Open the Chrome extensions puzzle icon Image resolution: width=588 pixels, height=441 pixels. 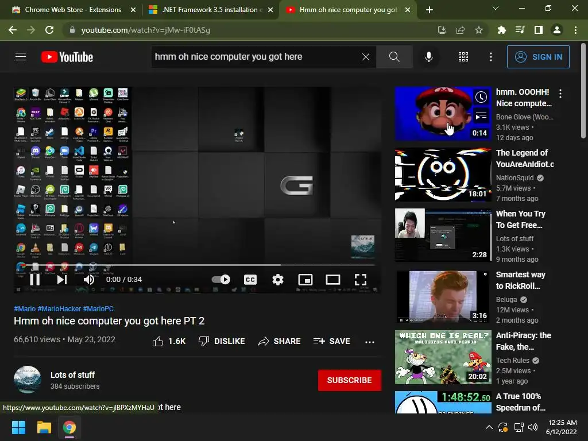tap(501, 30)
